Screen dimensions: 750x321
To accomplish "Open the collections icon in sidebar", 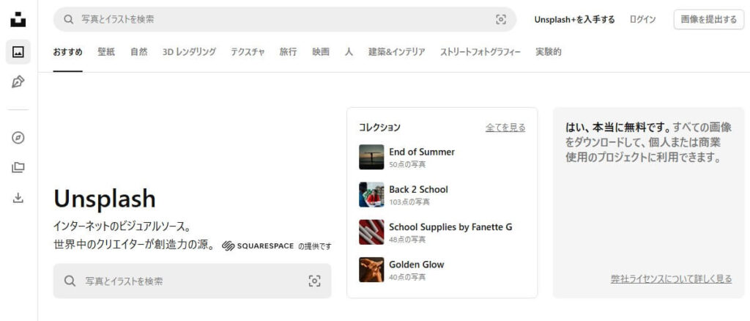I will 18,168.
